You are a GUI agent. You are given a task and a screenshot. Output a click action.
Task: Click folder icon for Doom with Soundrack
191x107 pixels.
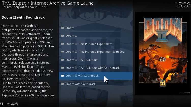[63, 84]
